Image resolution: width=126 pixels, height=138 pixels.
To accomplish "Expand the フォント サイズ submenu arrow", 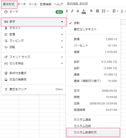I will coord(62,57).
